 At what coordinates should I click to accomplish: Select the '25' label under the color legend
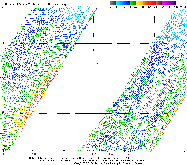coord(143,7)
